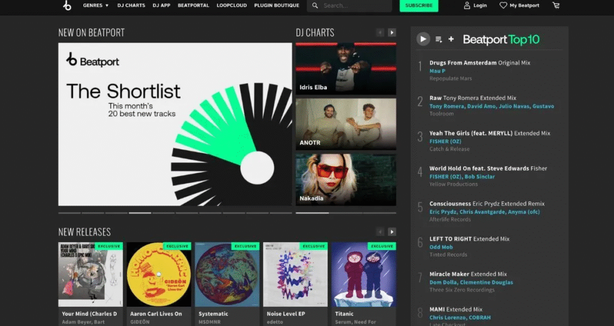614x326 pixels.
Task: Select the fourth banner carousel indicator
Action: point(140,213)
